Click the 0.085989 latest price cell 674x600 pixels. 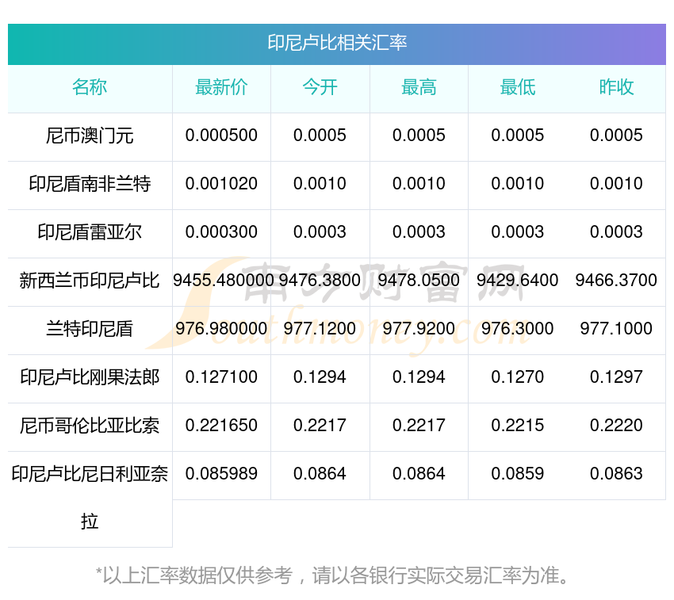221,474
